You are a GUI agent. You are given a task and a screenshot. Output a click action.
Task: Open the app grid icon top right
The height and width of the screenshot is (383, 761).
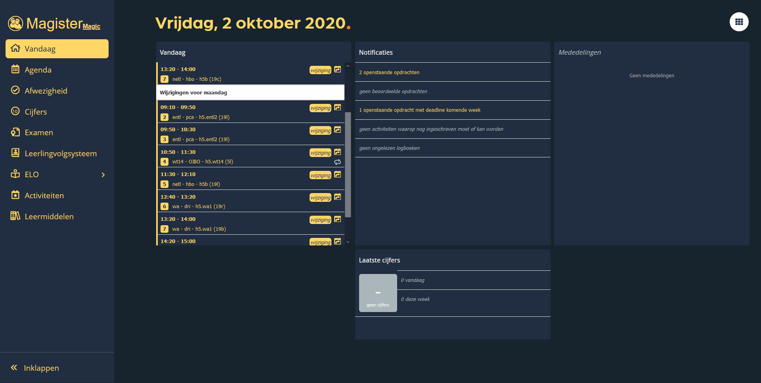coord(739,22)
